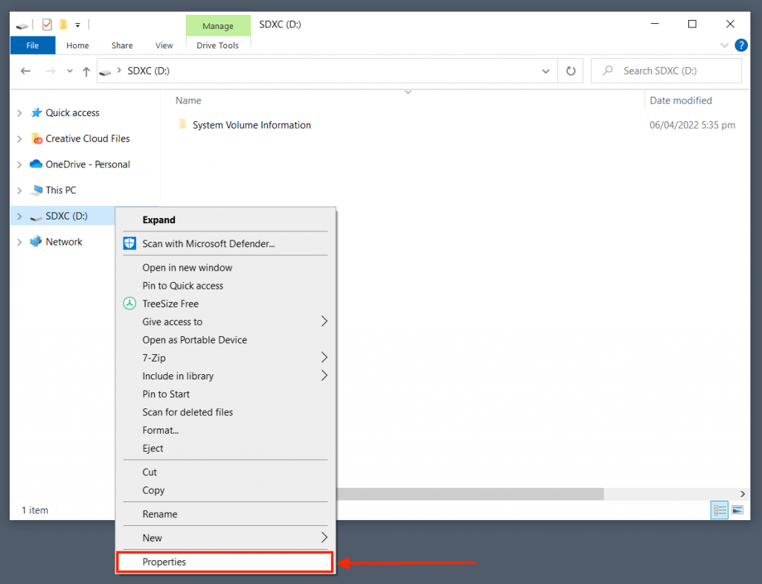Click the Up directory arrow
Image resolution: width=762 pixels, height=584 pixels.
pyautogui.click(x=86, y=71)
